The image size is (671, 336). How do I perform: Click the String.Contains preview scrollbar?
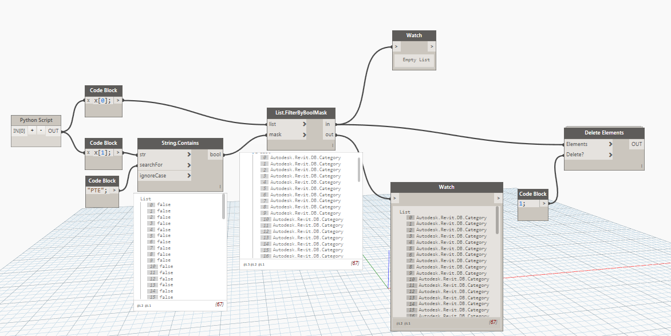coord(223,207)
